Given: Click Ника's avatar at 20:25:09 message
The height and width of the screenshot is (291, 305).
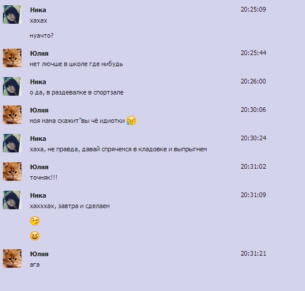Looking at the screenshot, I should 12,14.
